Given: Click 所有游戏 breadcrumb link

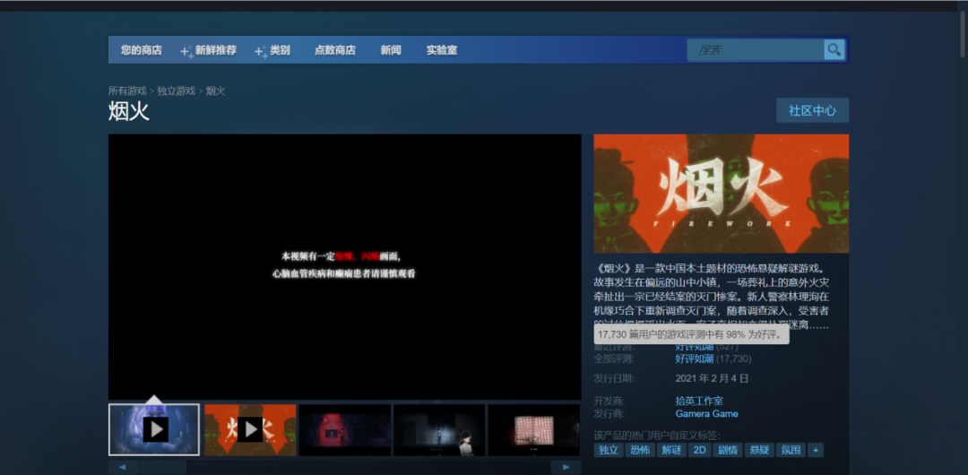Looking at the screenshot, I should (x=128, y=91).
